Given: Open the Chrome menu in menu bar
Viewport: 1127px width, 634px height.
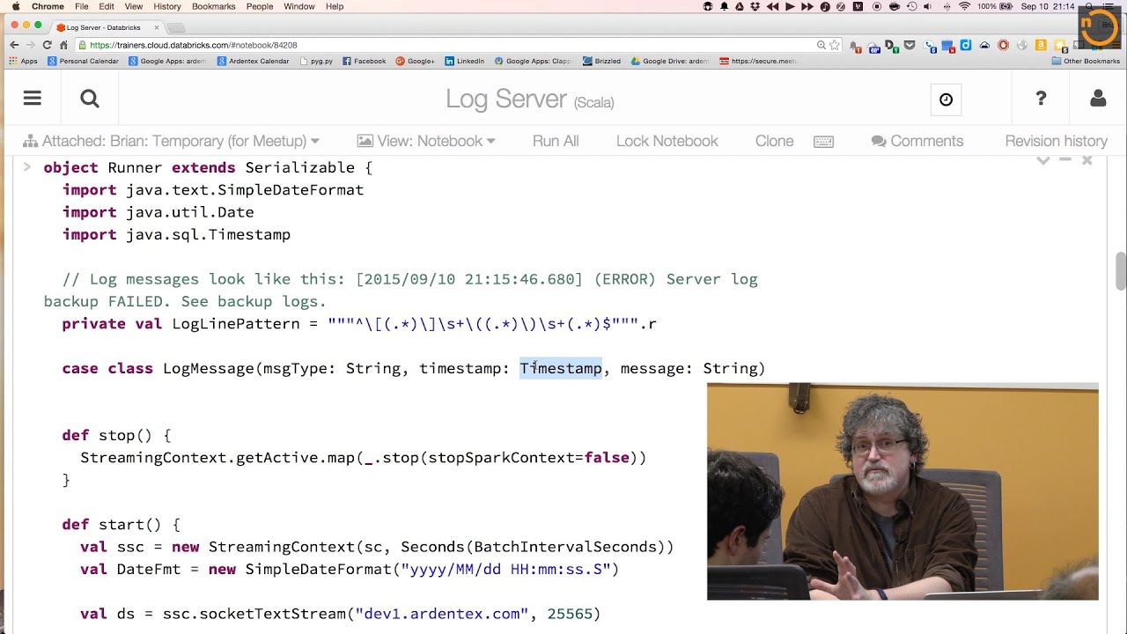Looking at the screenshot, I should (x=48, y=6).
